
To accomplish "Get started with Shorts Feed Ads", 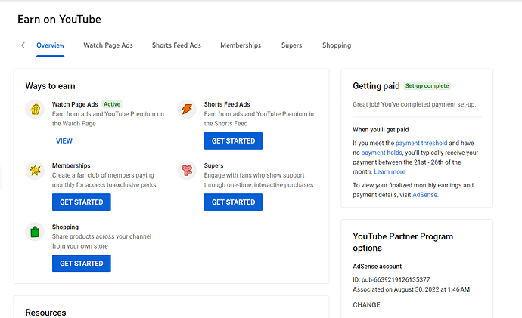I will tap(233, 141).
